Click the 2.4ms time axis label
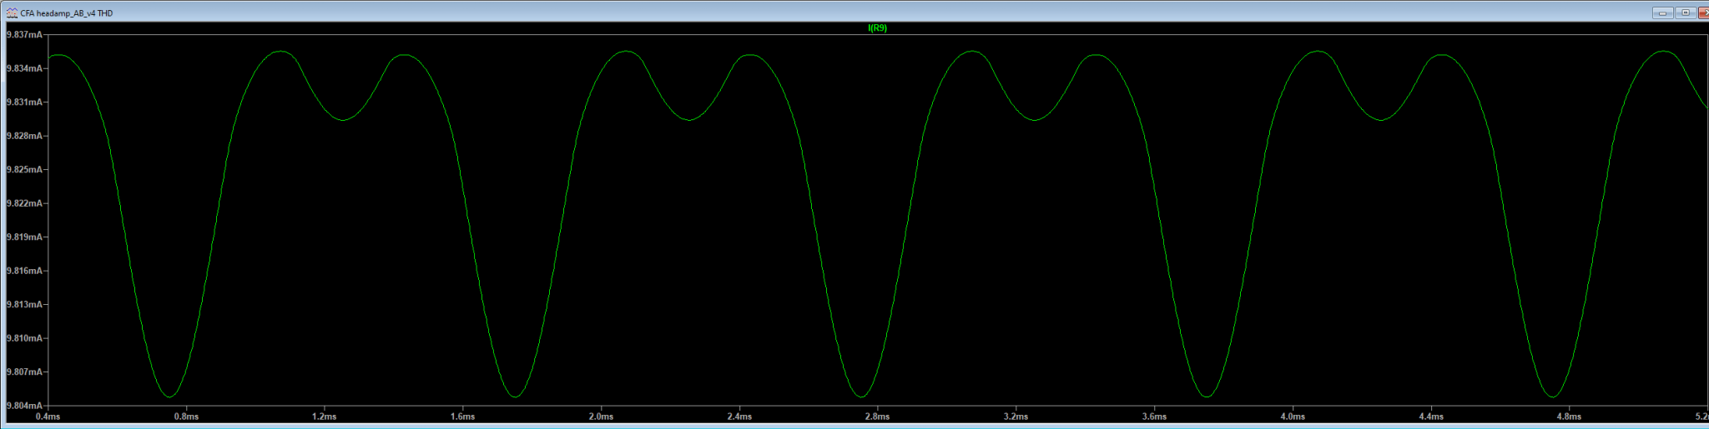This screenshot has width=1709, height=429. 739,417
